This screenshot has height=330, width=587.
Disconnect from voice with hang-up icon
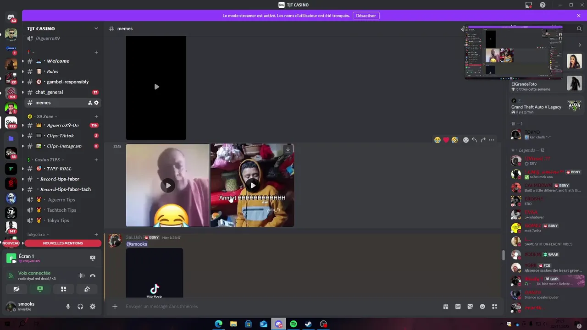(x=93, y=275)
